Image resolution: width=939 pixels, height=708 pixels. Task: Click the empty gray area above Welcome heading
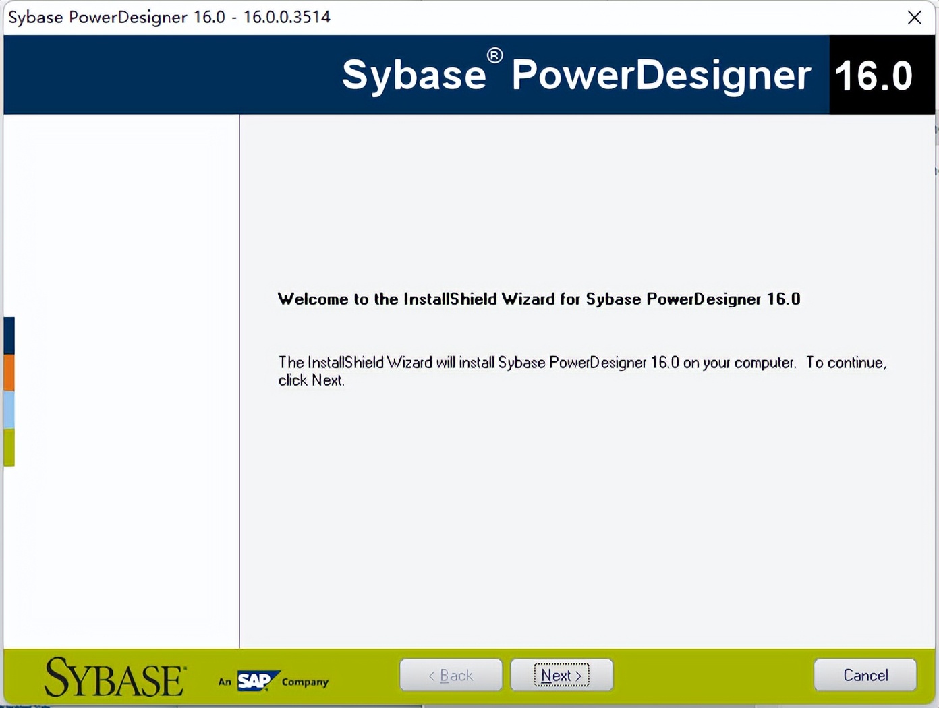click(587, 202)
